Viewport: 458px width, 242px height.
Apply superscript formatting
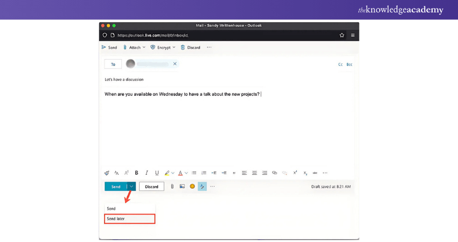tap(295, 173)
